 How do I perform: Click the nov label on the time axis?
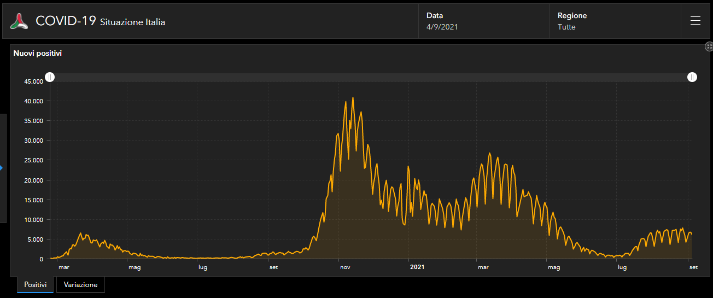point(345,267)
